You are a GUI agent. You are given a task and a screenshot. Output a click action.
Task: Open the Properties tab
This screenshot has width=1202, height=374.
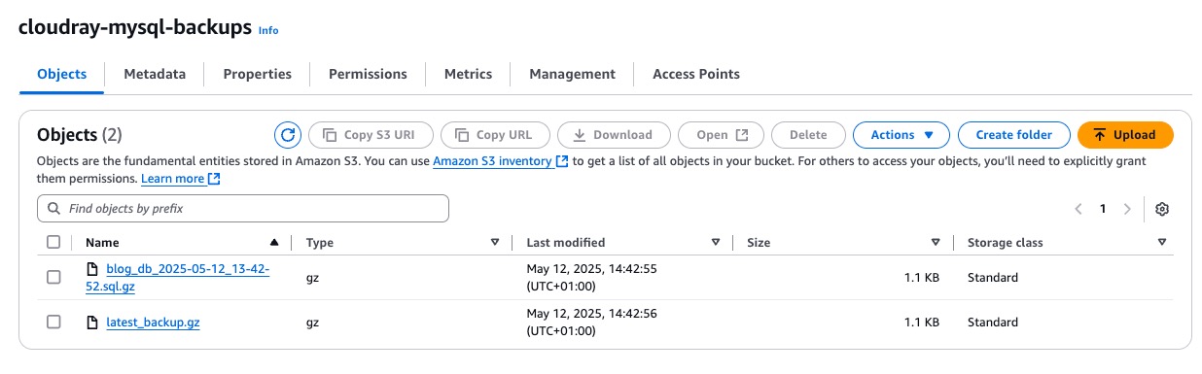pyautogui.click(x=257, y=74)
